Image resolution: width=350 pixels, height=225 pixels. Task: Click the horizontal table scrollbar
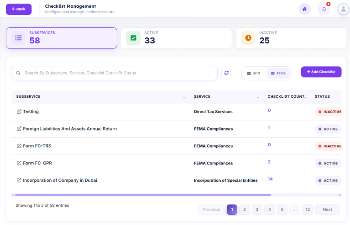click(x=143, y=195)
